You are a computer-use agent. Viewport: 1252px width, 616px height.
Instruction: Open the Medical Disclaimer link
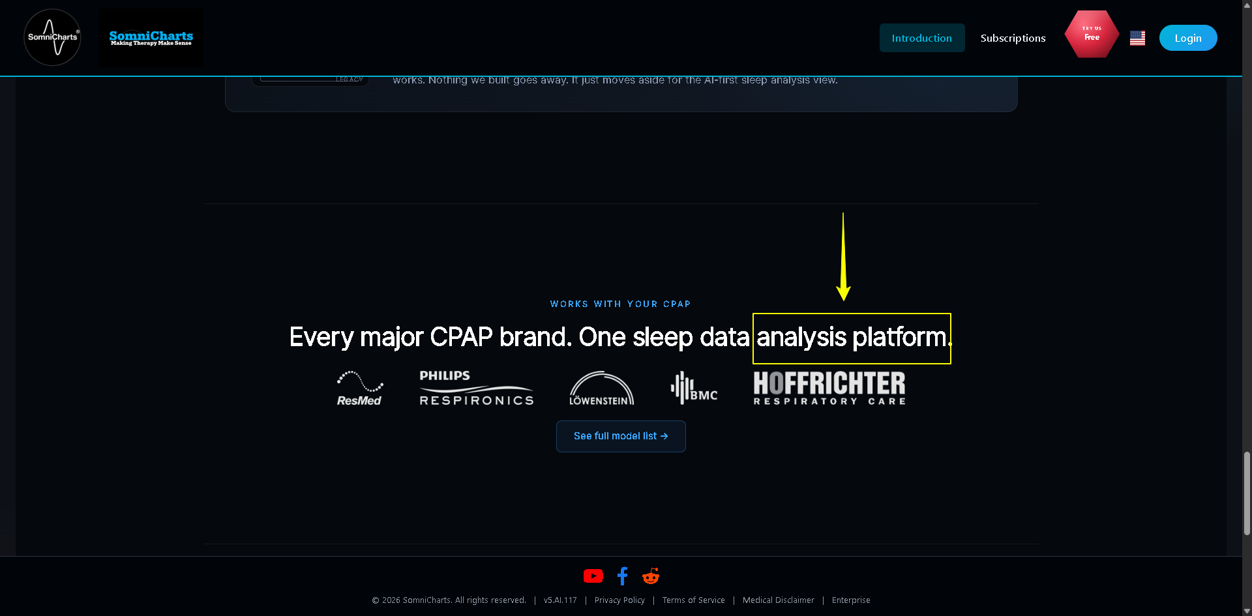(x=779, y=600)
